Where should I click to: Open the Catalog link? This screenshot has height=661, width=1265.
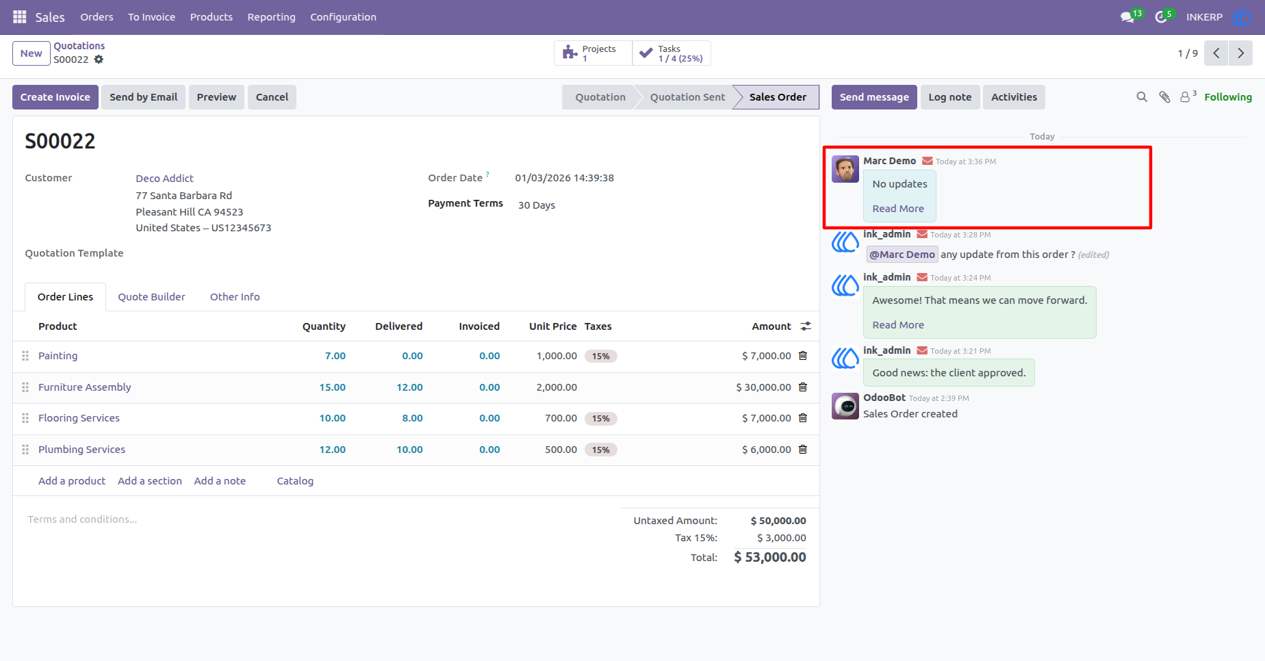tap(295, 481)
